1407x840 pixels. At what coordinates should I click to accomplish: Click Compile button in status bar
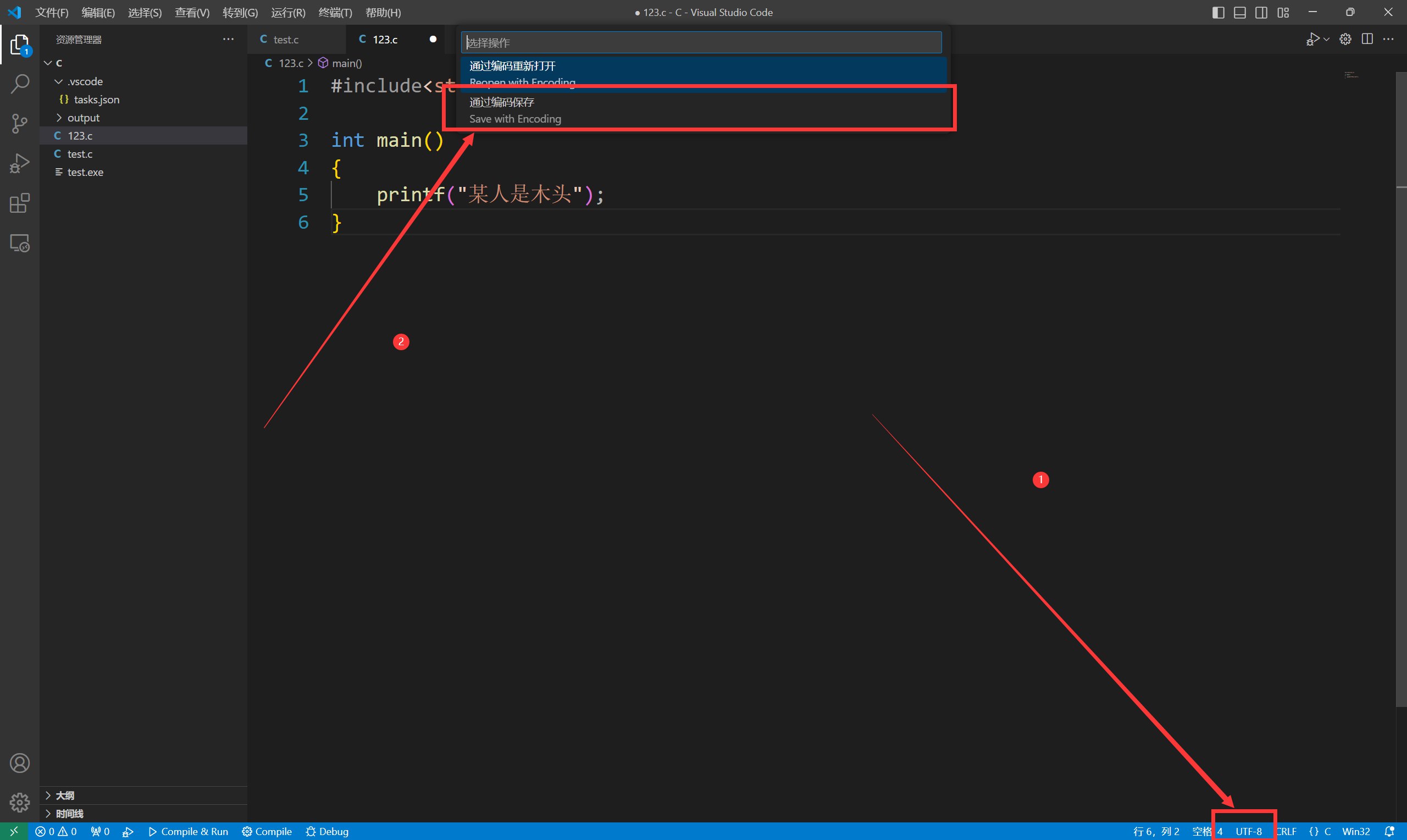[267, 831]
